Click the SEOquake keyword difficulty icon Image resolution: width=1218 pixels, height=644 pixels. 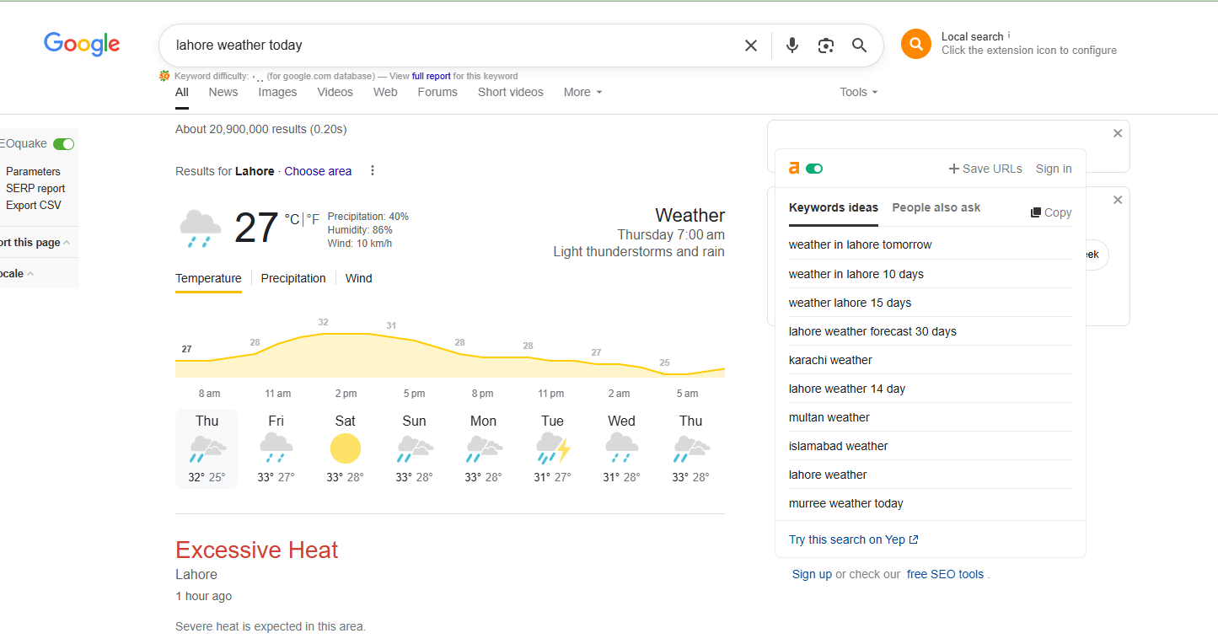[164, 76]
